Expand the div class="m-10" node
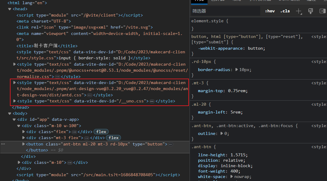 pyautogui.click(x=19, y=162)
